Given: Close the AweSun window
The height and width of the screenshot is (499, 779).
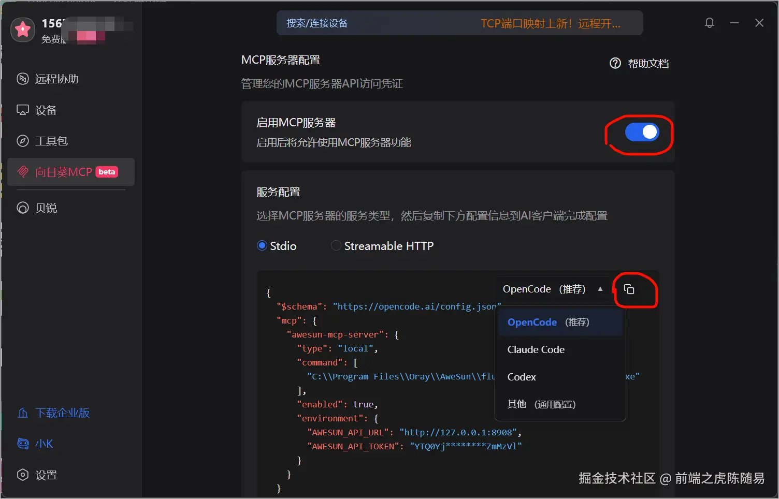Looking at the screenshot, I should [759, 23].
